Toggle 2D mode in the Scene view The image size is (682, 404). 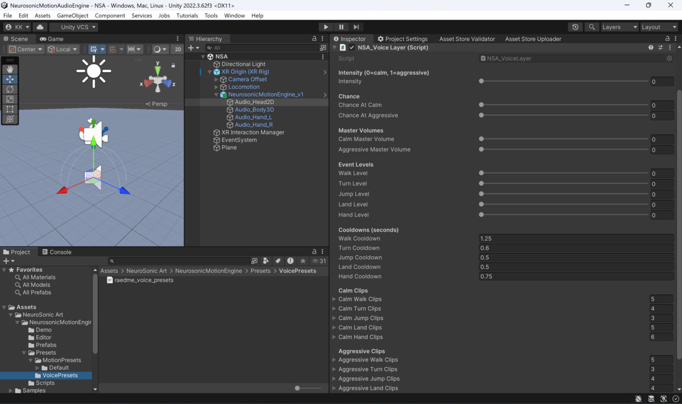click(x=178, y=49)
